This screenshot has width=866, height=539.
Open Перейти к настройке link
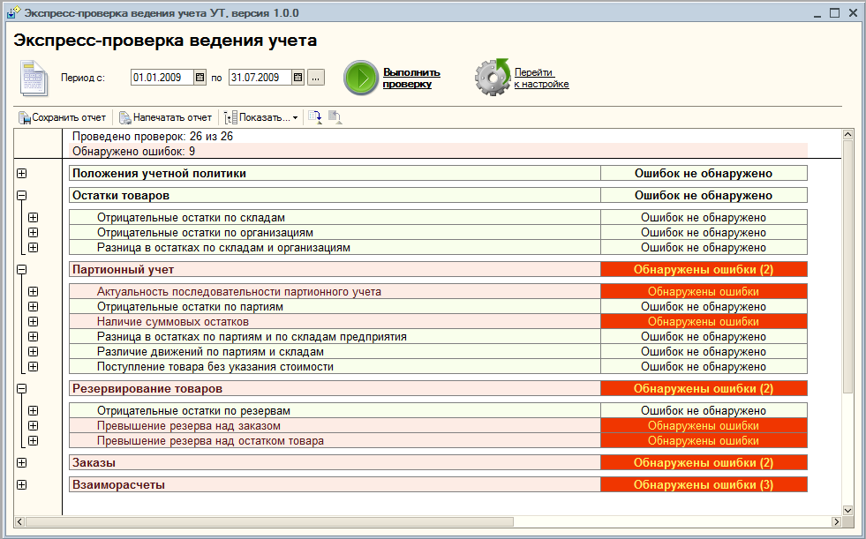point(541,78)
